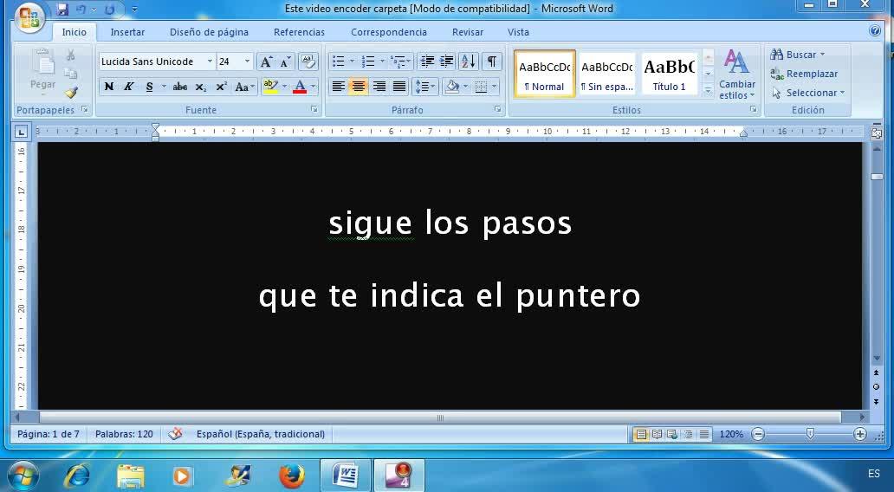This screenshot has height=492, width=894.
Task: Align text left
Action: (338, 87)
